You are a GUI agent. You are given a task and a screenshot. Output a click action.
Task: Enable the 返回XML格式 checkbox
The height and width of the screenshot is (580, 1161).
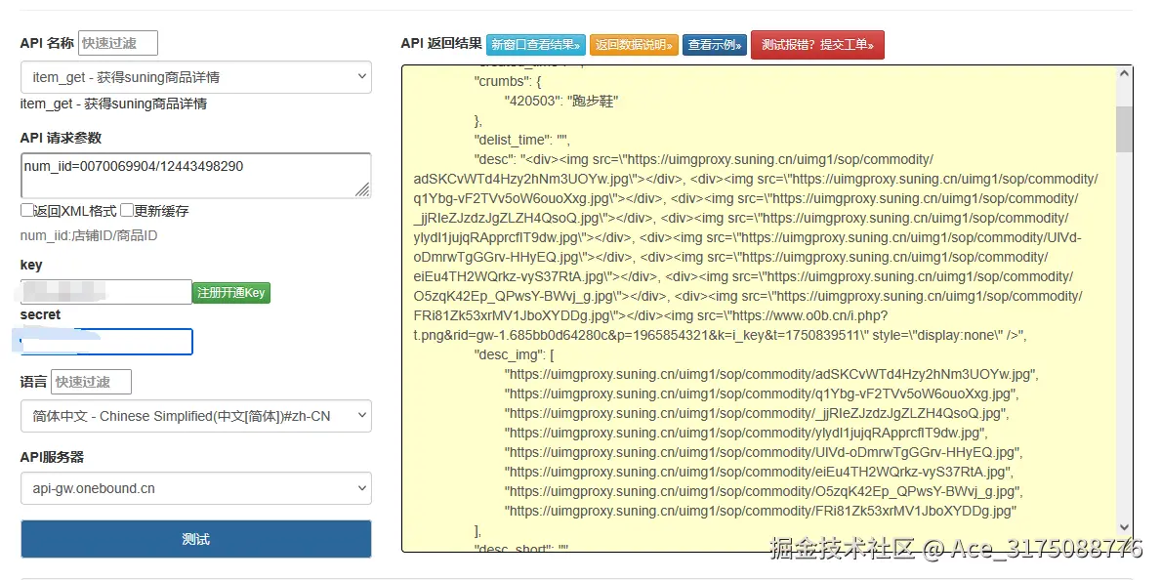pyautogui.click(x=26, y=210)
